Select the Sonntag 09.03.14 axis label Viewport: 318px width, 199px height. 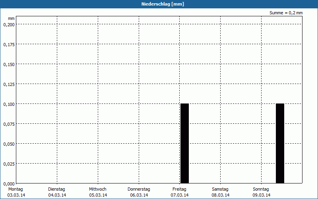tap(261, 192)
